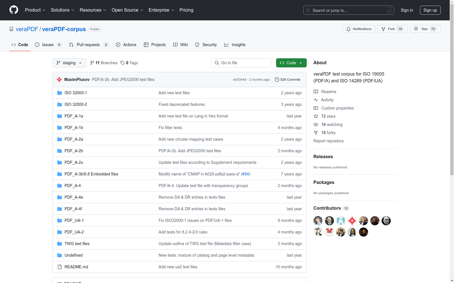Star the veraPDF-corpus repository
Screen dimensions: 454x283
tap(425, 29)
